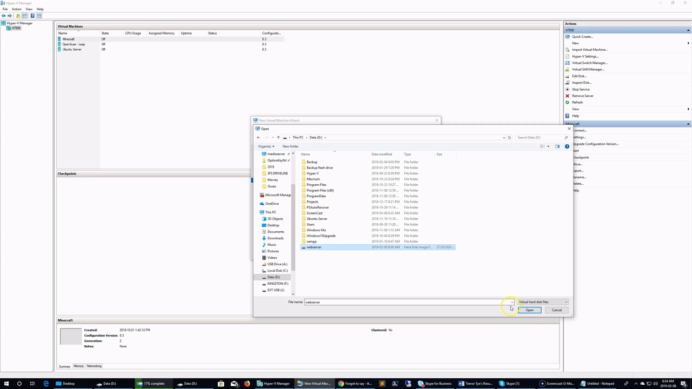Select Ubuntu Server virtual machine
Viewport: 692px width, 389px height.
[x=170, y=49]
